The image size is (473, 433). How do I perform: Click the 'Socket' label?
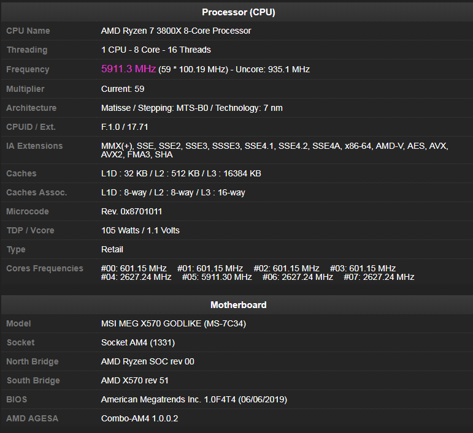(20, 343)
